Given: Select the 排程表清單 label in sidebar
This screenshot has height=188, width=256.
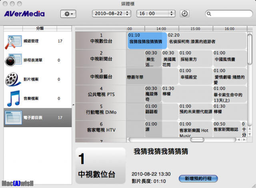Looking at the screenshot, I should 33,60.
